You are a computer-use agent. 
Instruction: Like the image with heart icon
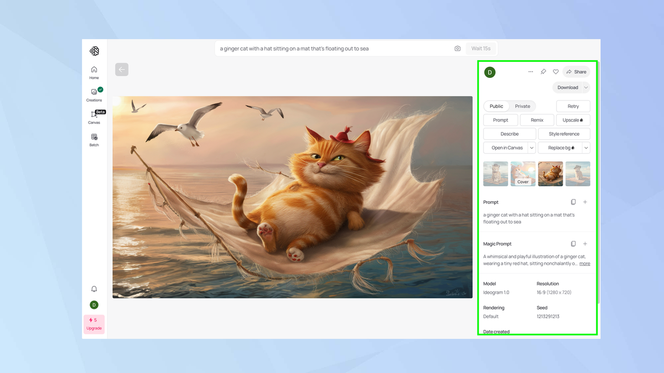[556, 72]
